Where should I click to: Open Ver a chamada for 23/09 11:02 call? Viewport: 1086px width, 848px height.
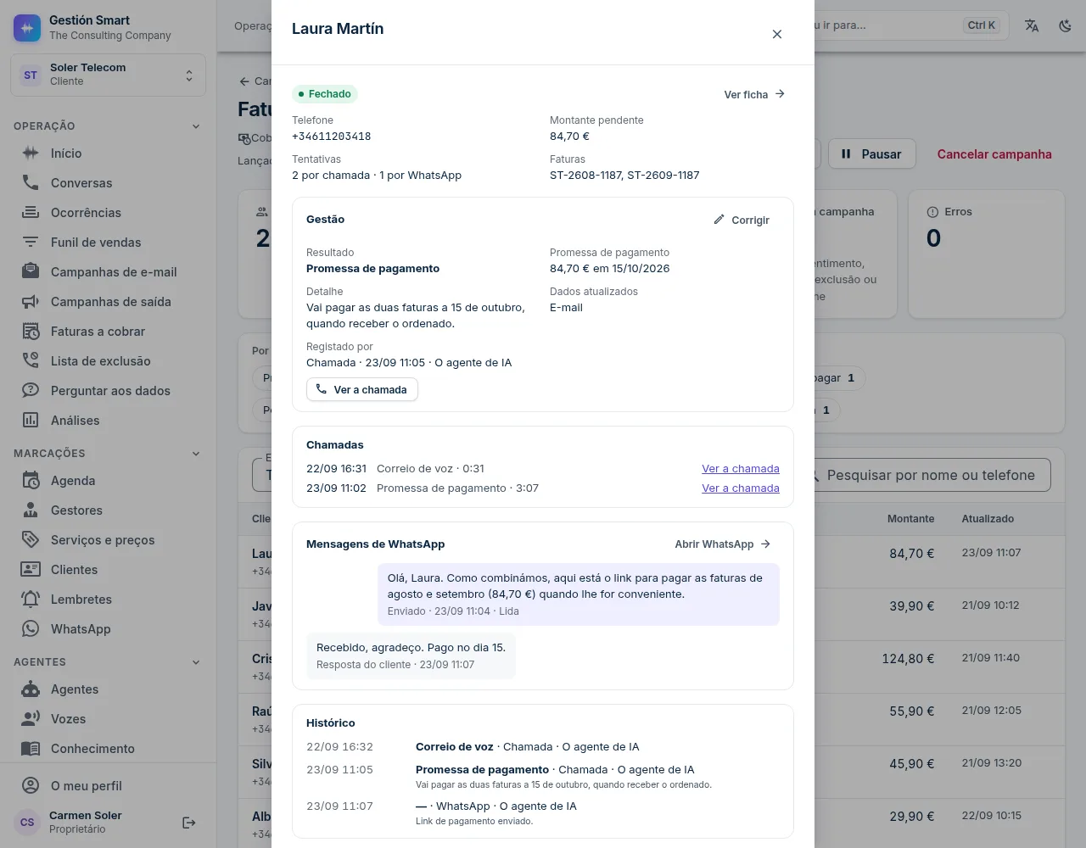click(x=741, y=488)
